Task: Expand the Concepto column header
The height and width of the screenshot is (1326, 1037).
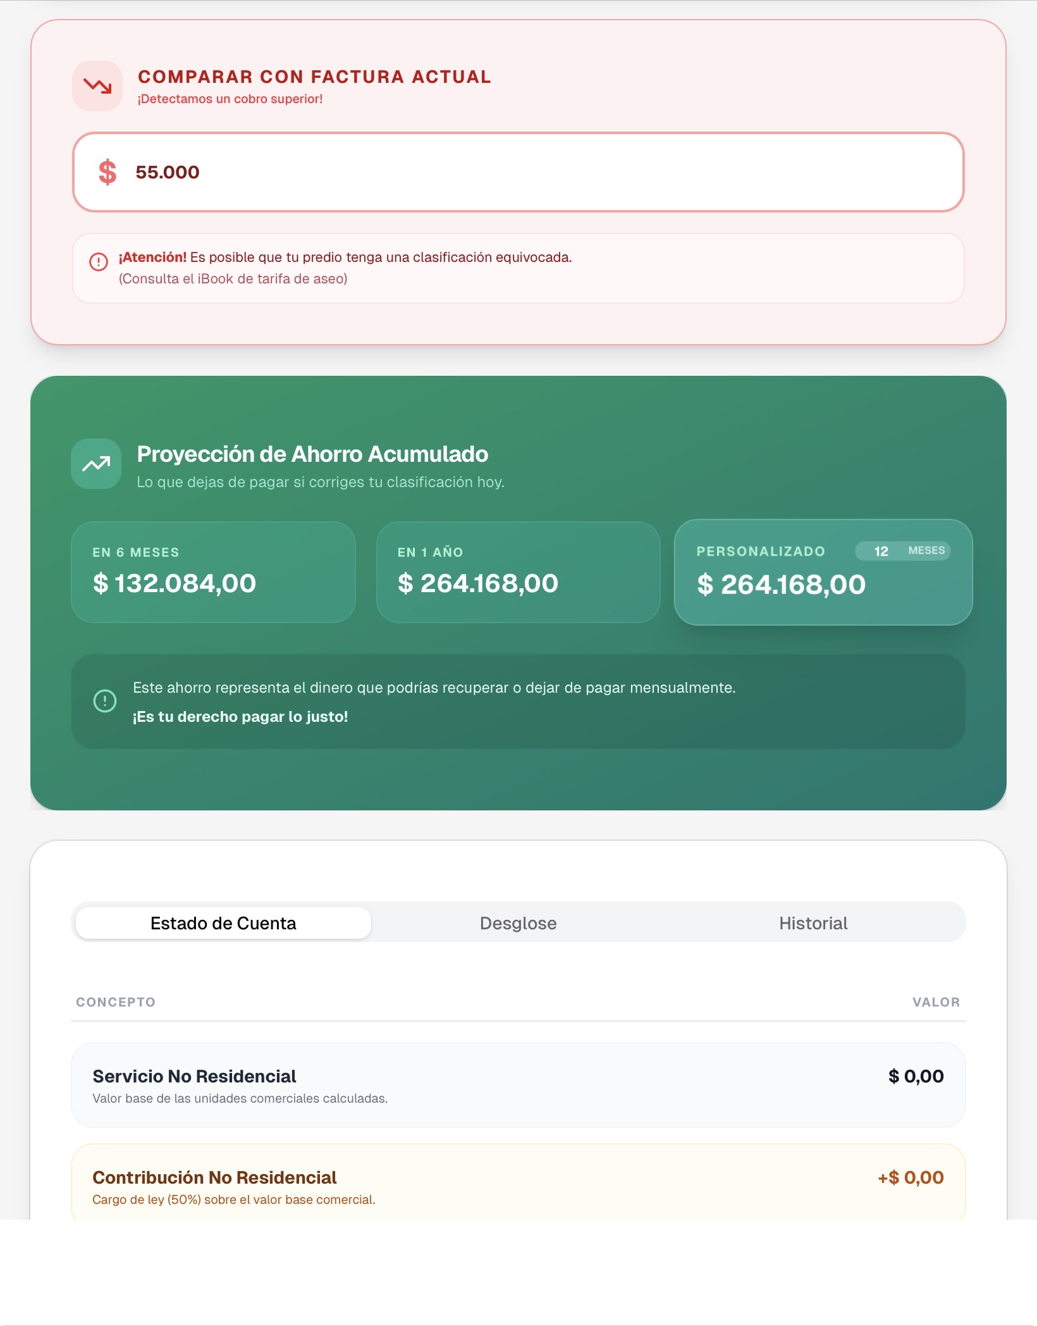Action: 116,1002
